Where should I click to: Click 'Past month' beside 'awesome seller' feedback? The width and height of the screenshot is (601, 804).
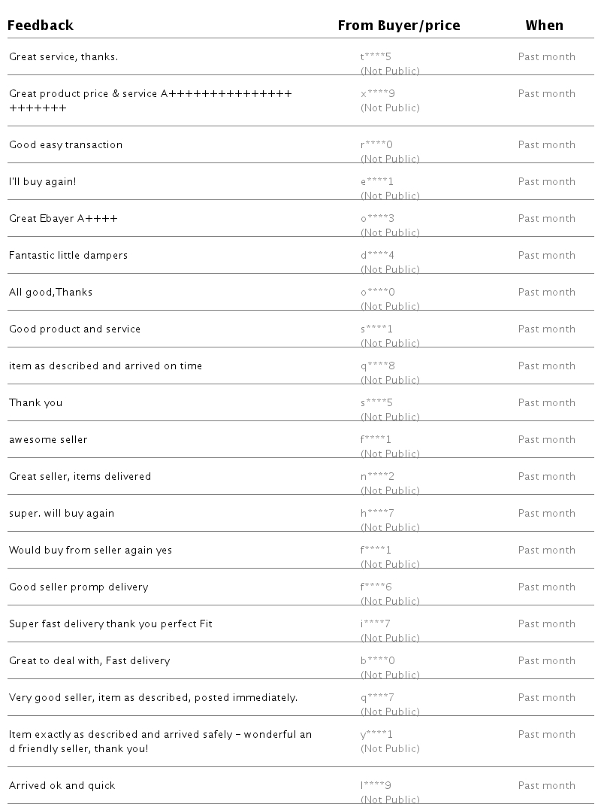[546, 439]
